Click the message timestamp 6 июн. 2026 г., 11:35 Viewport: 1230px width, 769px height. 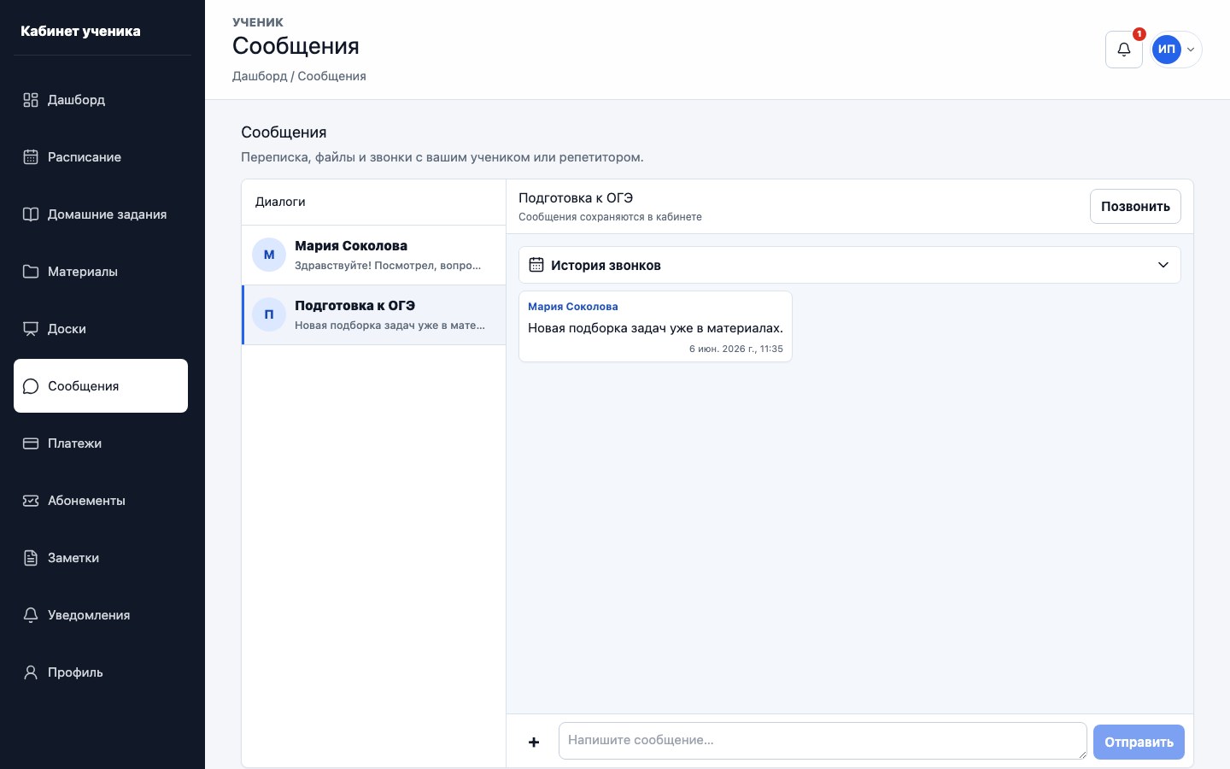pyautogui.click(x=736, y=349)
